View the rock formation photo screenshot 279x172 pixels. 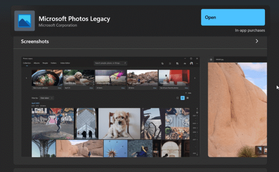point(237,107)
